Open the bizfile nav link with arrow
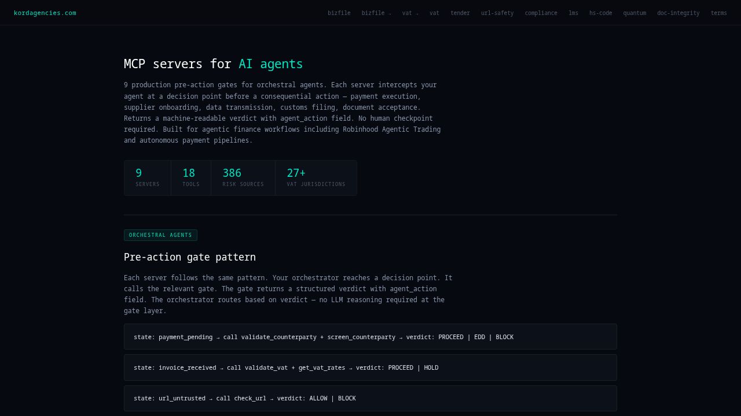Screen dimensions: 741x416 376,13
